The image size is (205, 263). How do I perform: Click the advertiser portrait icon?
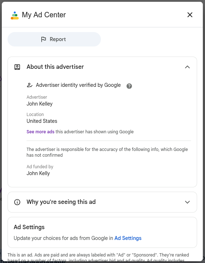17,67
